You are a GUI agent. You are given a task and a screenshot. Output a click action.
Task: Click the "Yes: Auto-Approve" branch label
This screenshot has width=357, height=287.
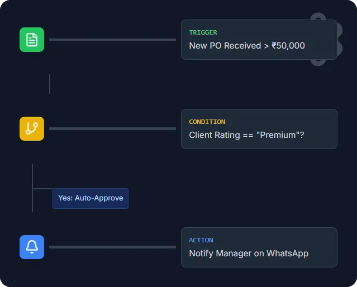coord(91,198)
